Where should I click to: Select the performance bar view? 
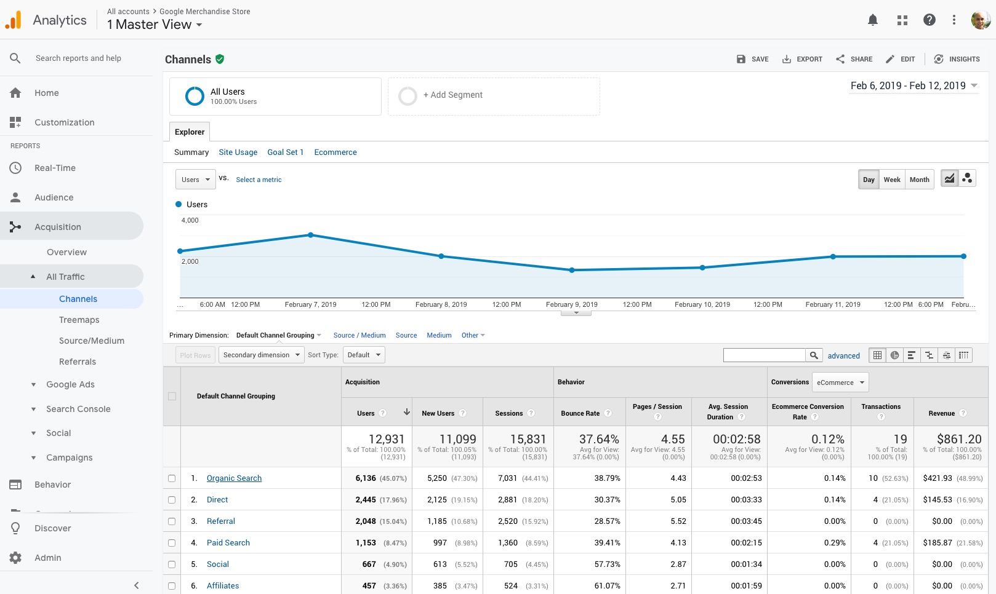pyautogui.click(x=912, y=355)
